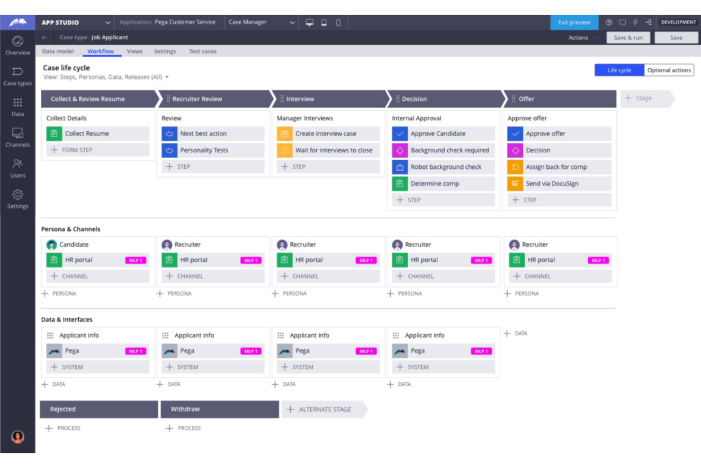Click the Background check required decision icon
Image resolution: width=701 pixels, height=468 pixels.
(400, 150)
